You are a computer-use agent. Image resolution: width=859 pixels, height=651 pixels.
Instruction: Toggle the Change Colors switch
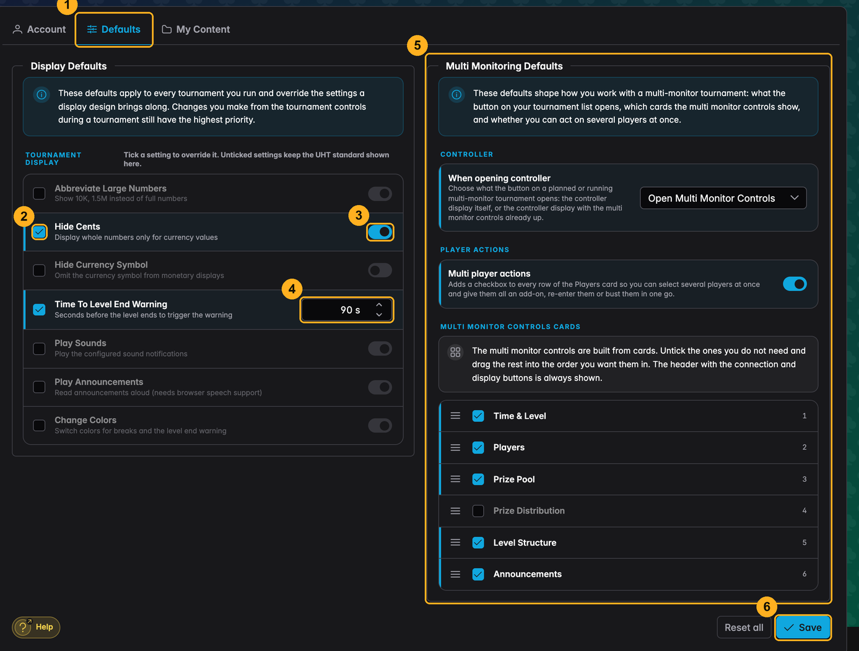[x=380, y=426]
